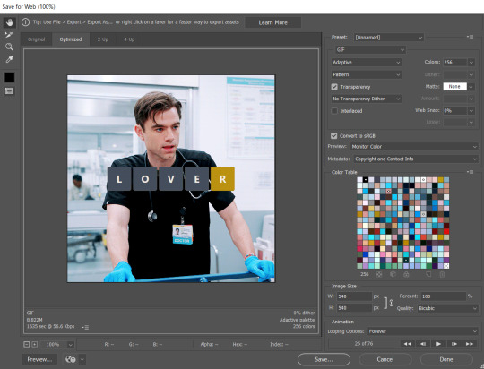
Task: Switch to the 2-Up tab
Action: point(103,39)
